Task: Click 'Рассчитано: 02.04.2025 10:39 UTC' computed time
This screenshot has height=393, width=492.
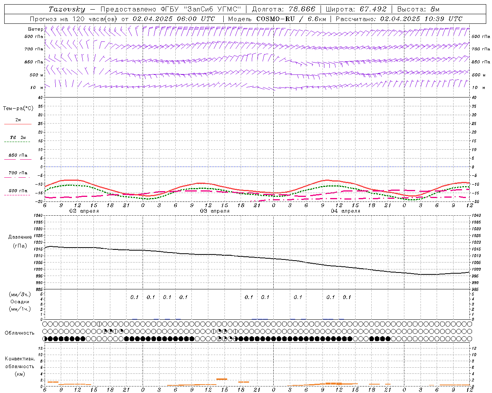Action: coord(399,19)
